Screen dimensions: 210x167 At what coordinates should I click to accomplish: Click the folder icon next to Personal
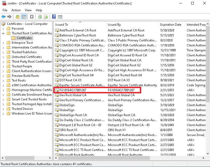pyautogui.click(x=8, y=29)
